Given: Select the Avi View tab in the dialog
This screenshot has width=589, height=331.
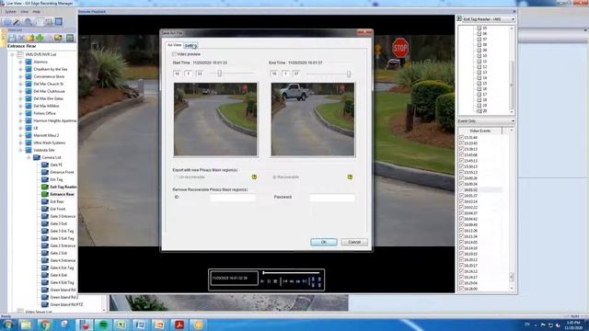Looking at the screenshot, I should [x=174, y=45].
